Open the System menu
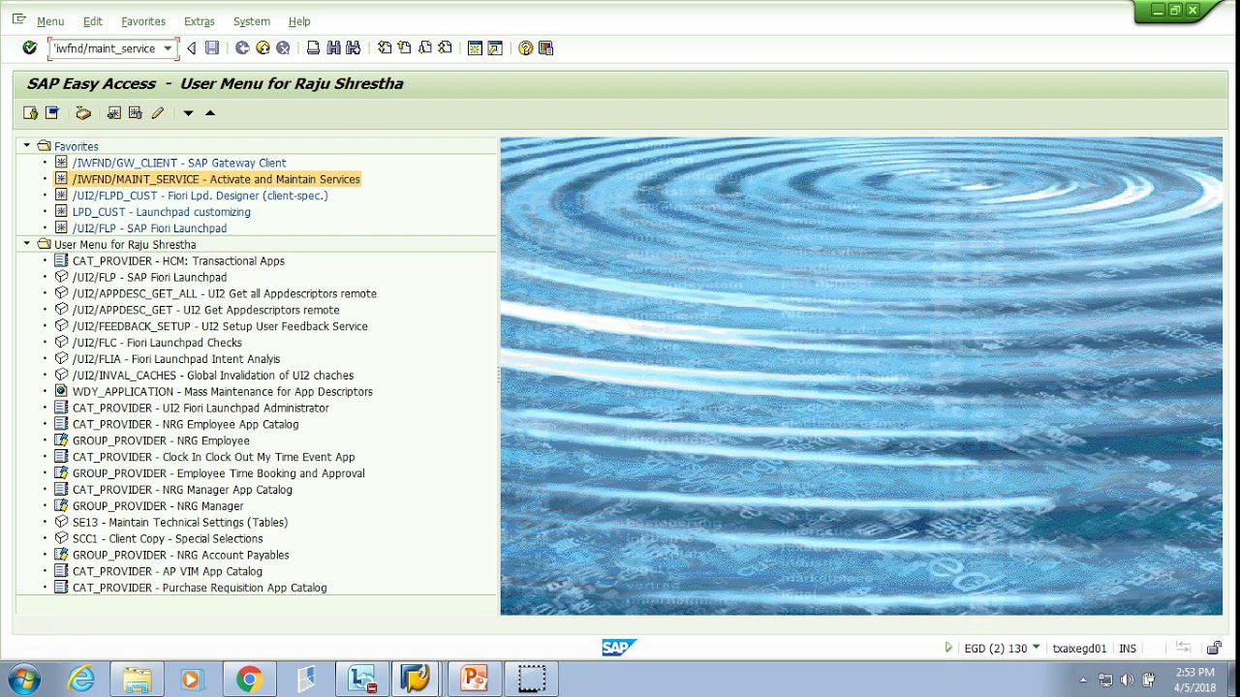The image size is (1240, 697). (252, 21)
